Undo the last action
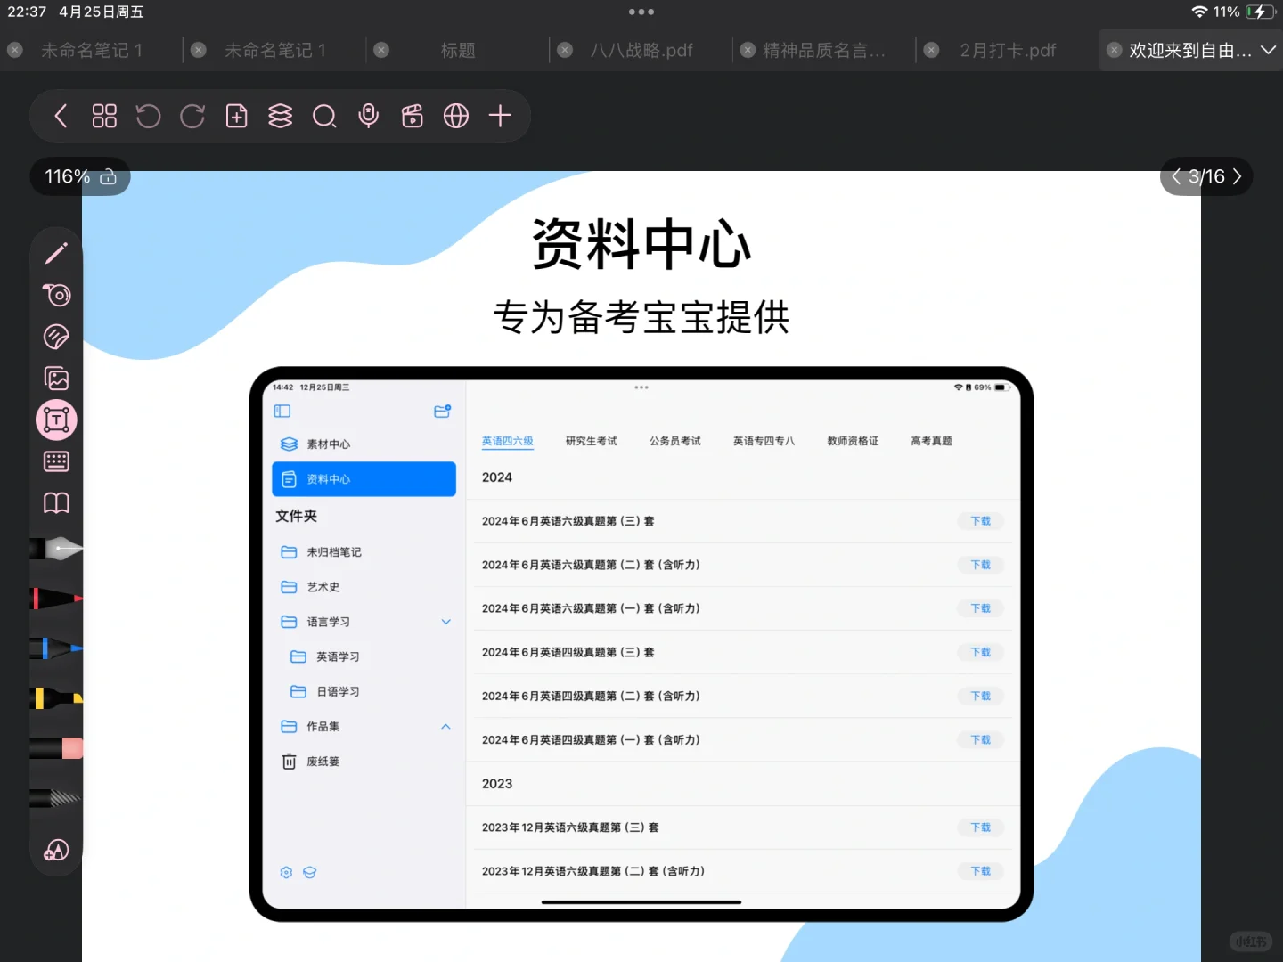The height and width of the screenshot is (962, 1283). tap(148, 116)
